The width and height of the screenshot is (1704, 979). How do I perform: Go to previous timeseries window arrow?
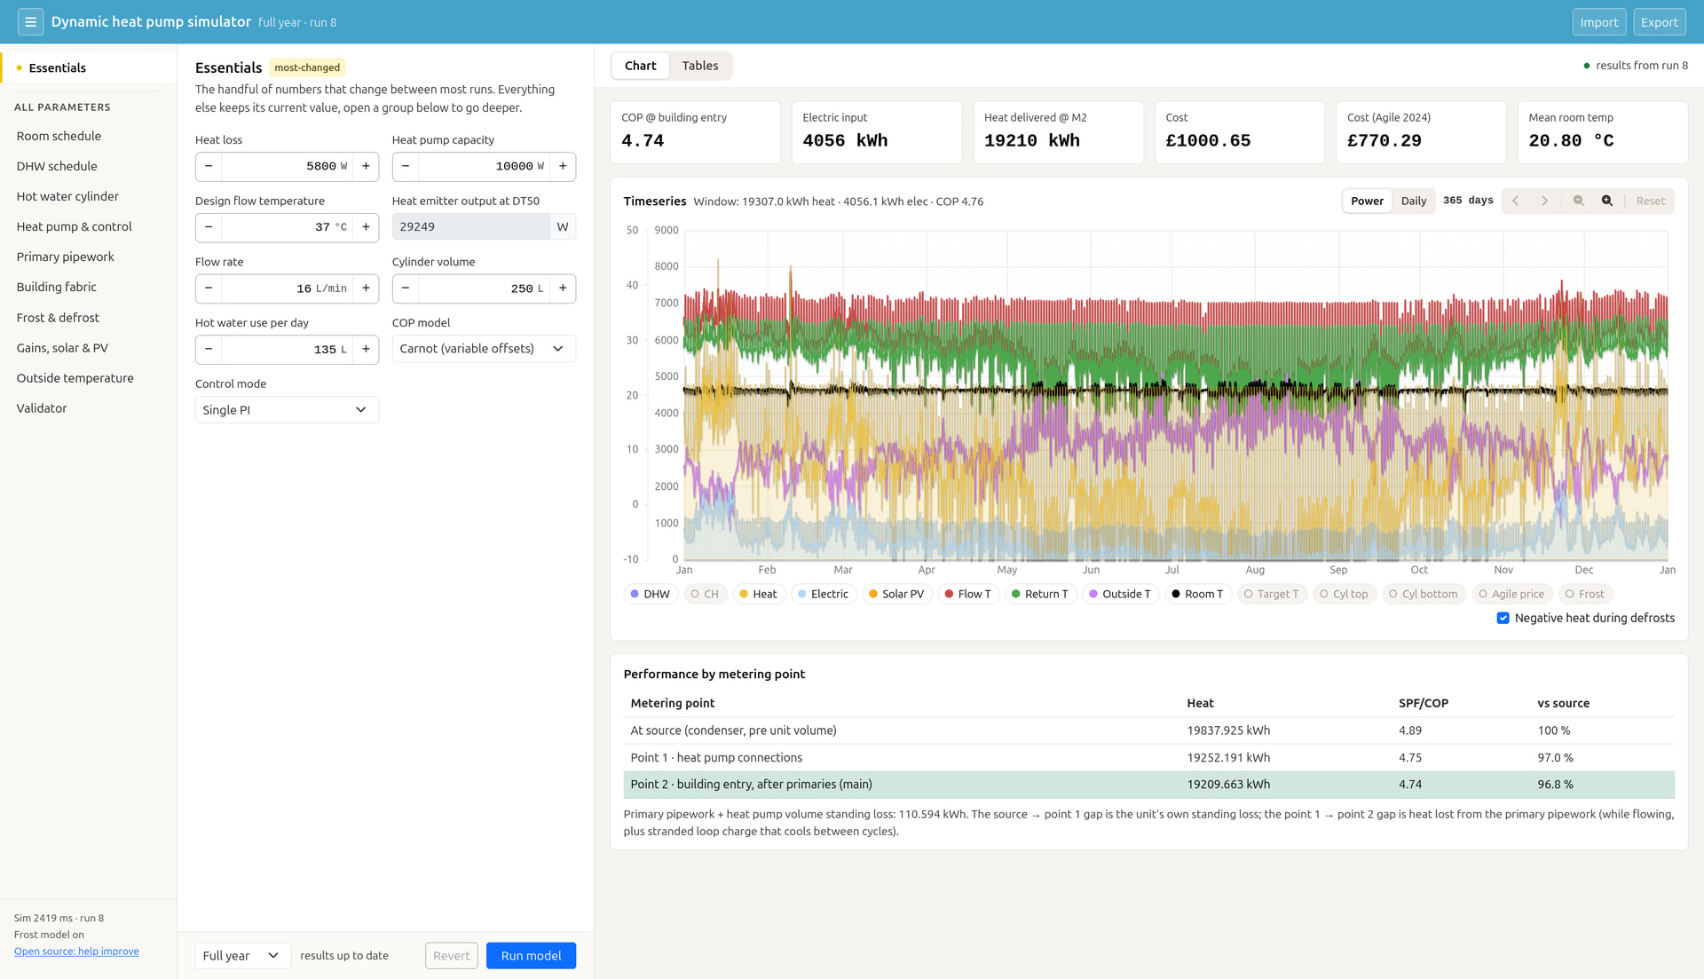(x=1516, y=201)
